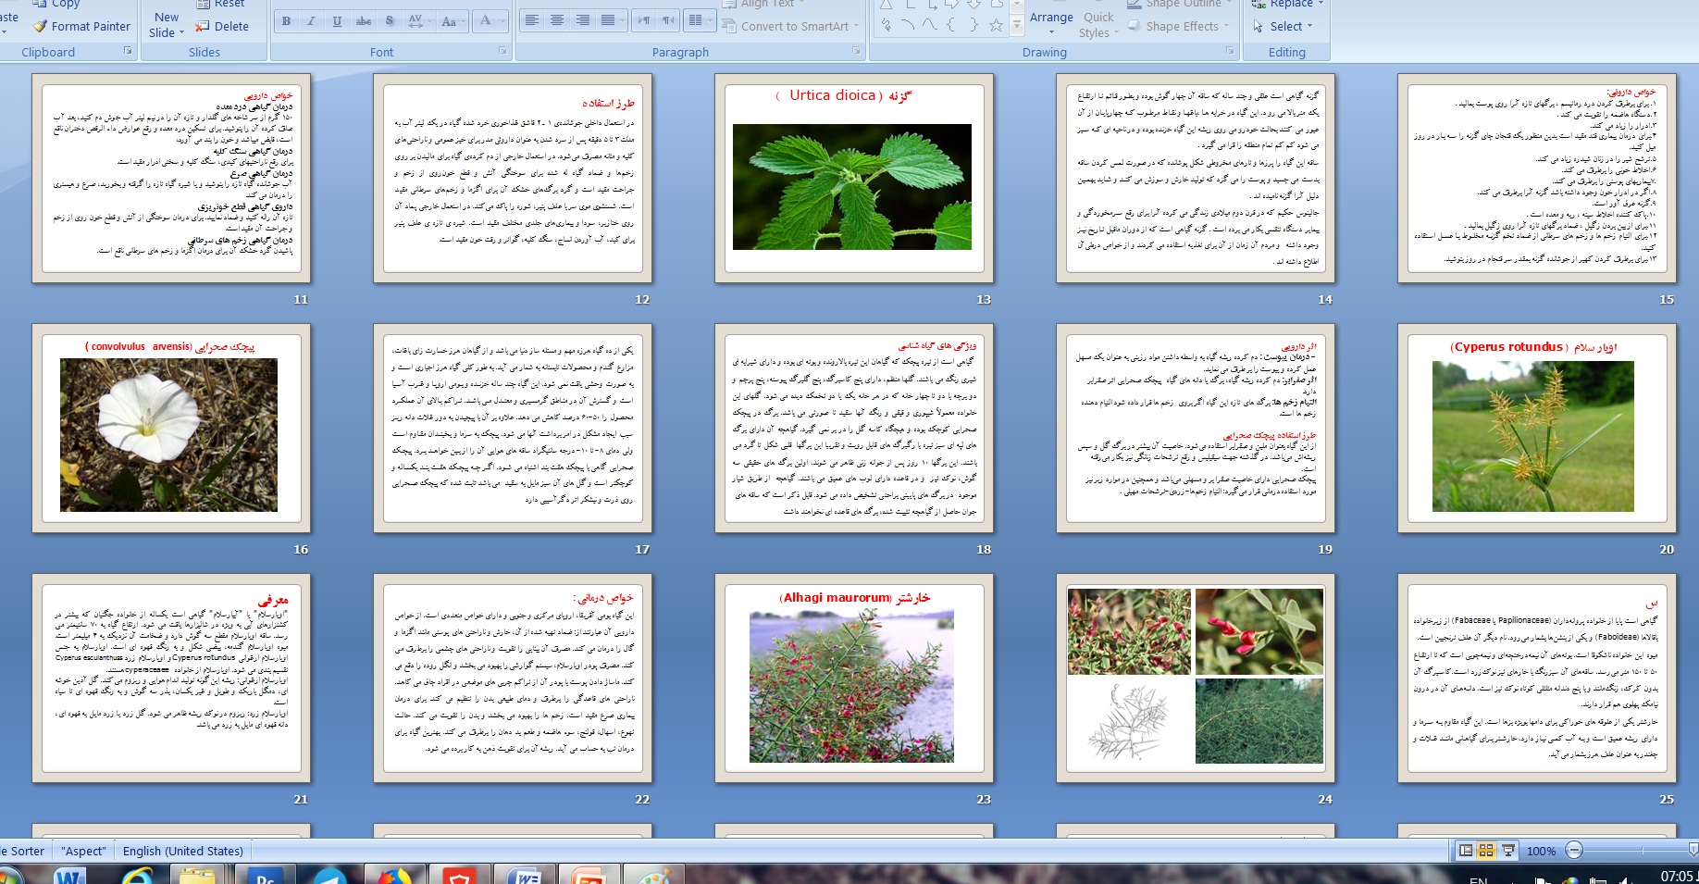Select the Format Painter tool
This screenshot has height=884, width=1699.
point(81,27)
